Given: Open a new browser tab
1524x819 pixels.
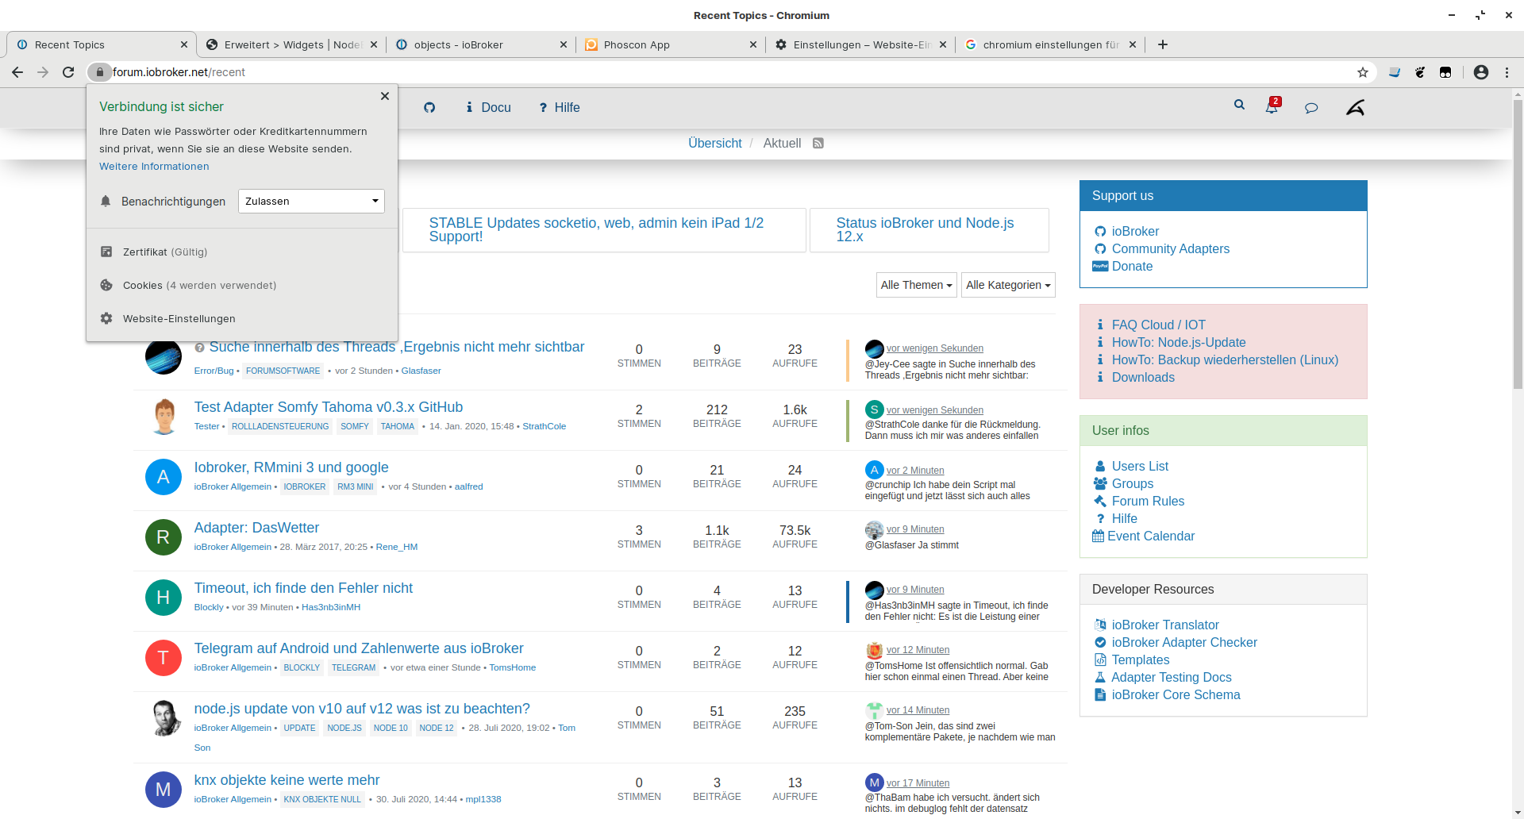Looking at the screenshot, I should (x=1163, y=44).
